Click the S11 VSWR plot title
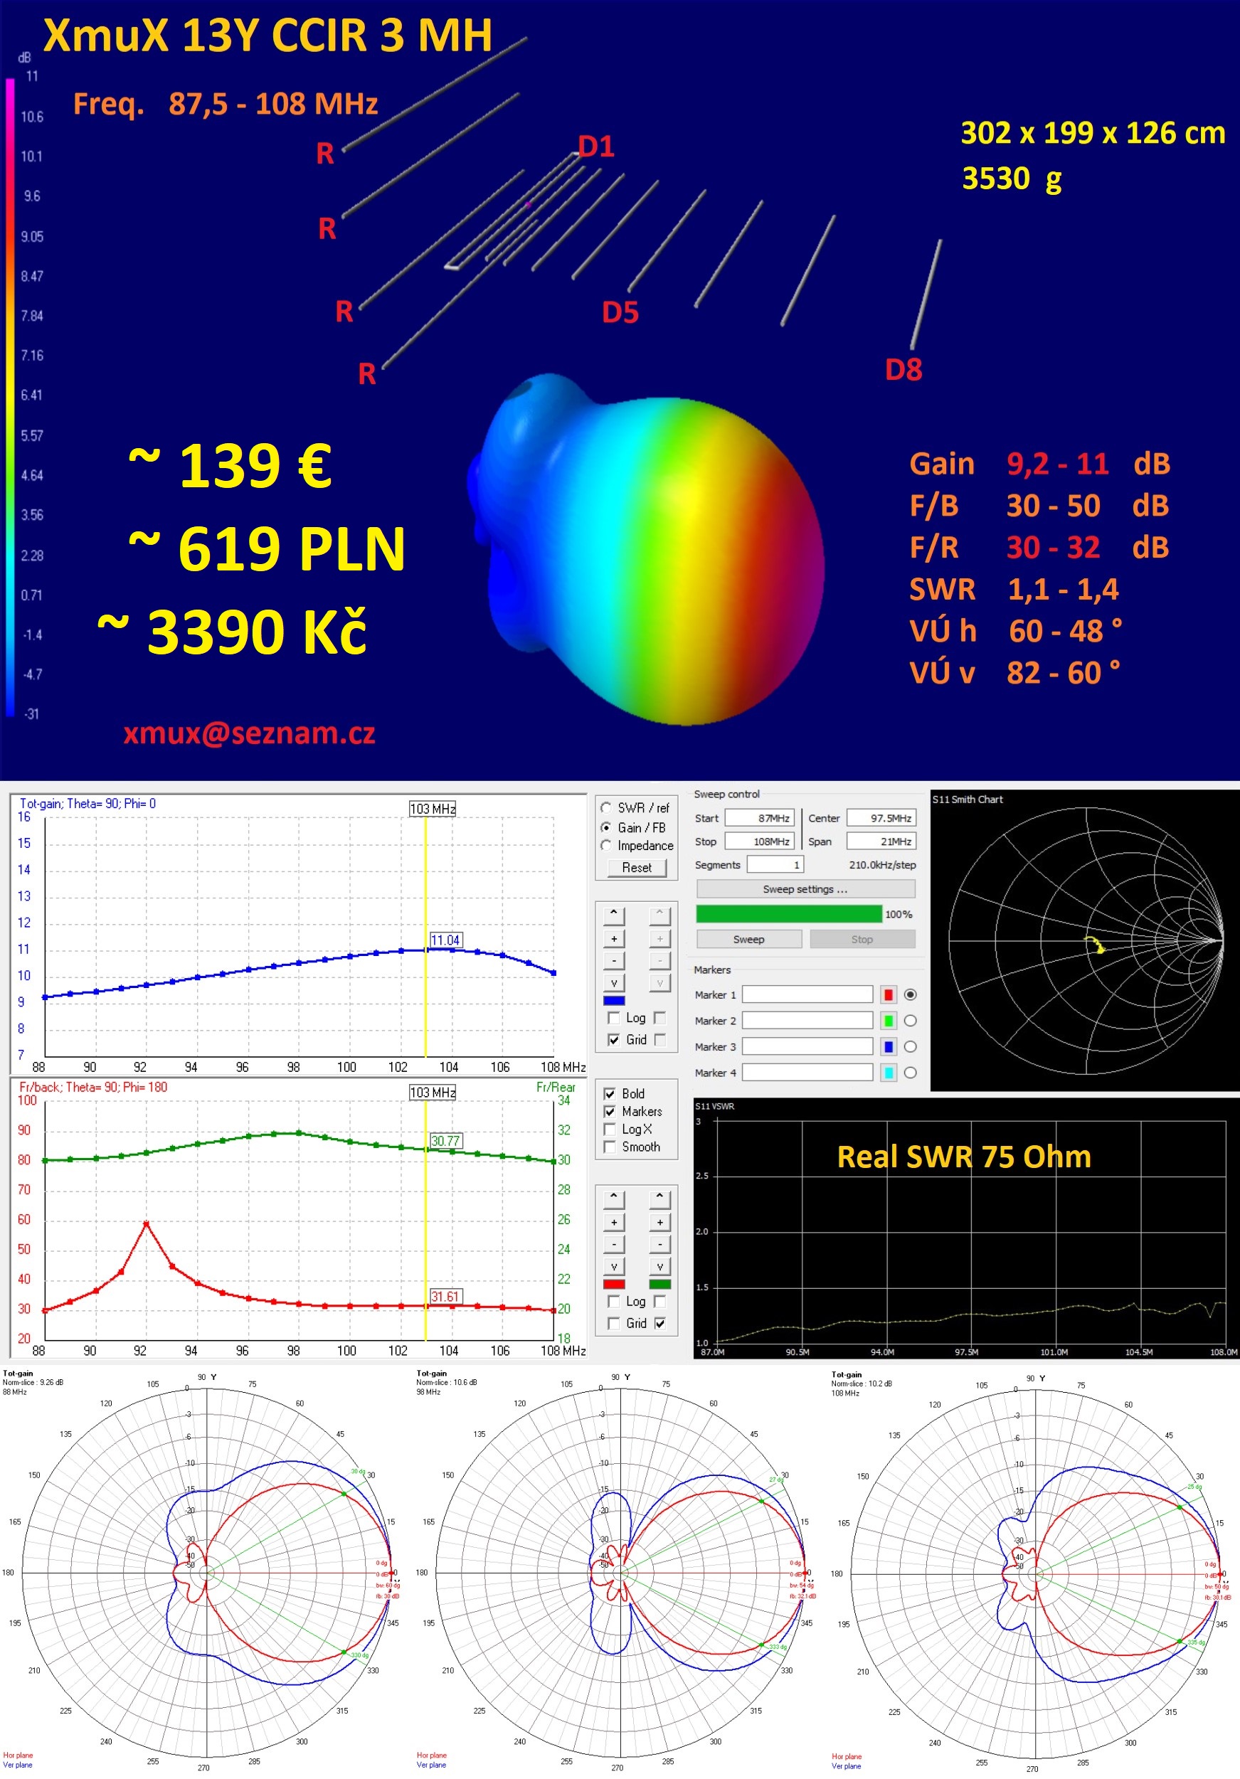 pyautogui.click(x=714, y=1105)
